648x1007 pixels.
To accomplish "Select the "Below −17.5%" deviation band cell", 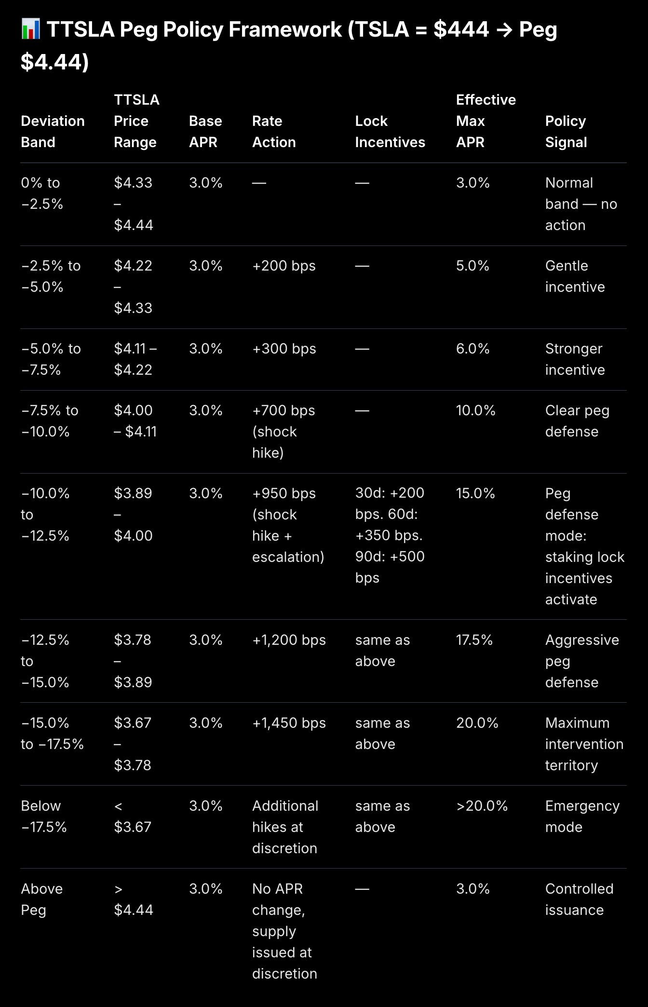I will click(44, 816).
